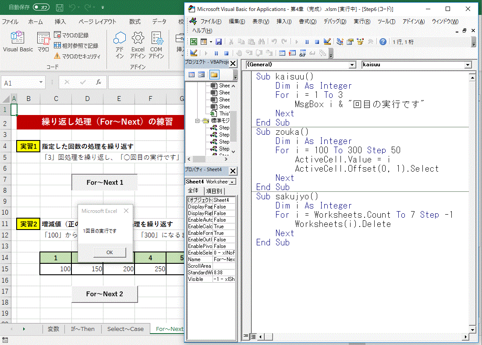Viewport: 482px width, 345px height.
Task: Open Project Explorer from VBA toolbar
Action: click(340, 42)
